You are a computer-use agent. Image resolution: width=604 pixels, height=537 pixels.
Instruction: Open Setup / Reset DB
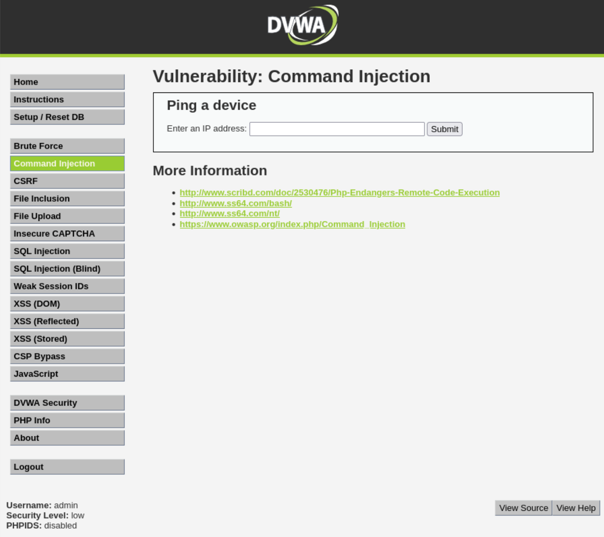pos(67,117)
